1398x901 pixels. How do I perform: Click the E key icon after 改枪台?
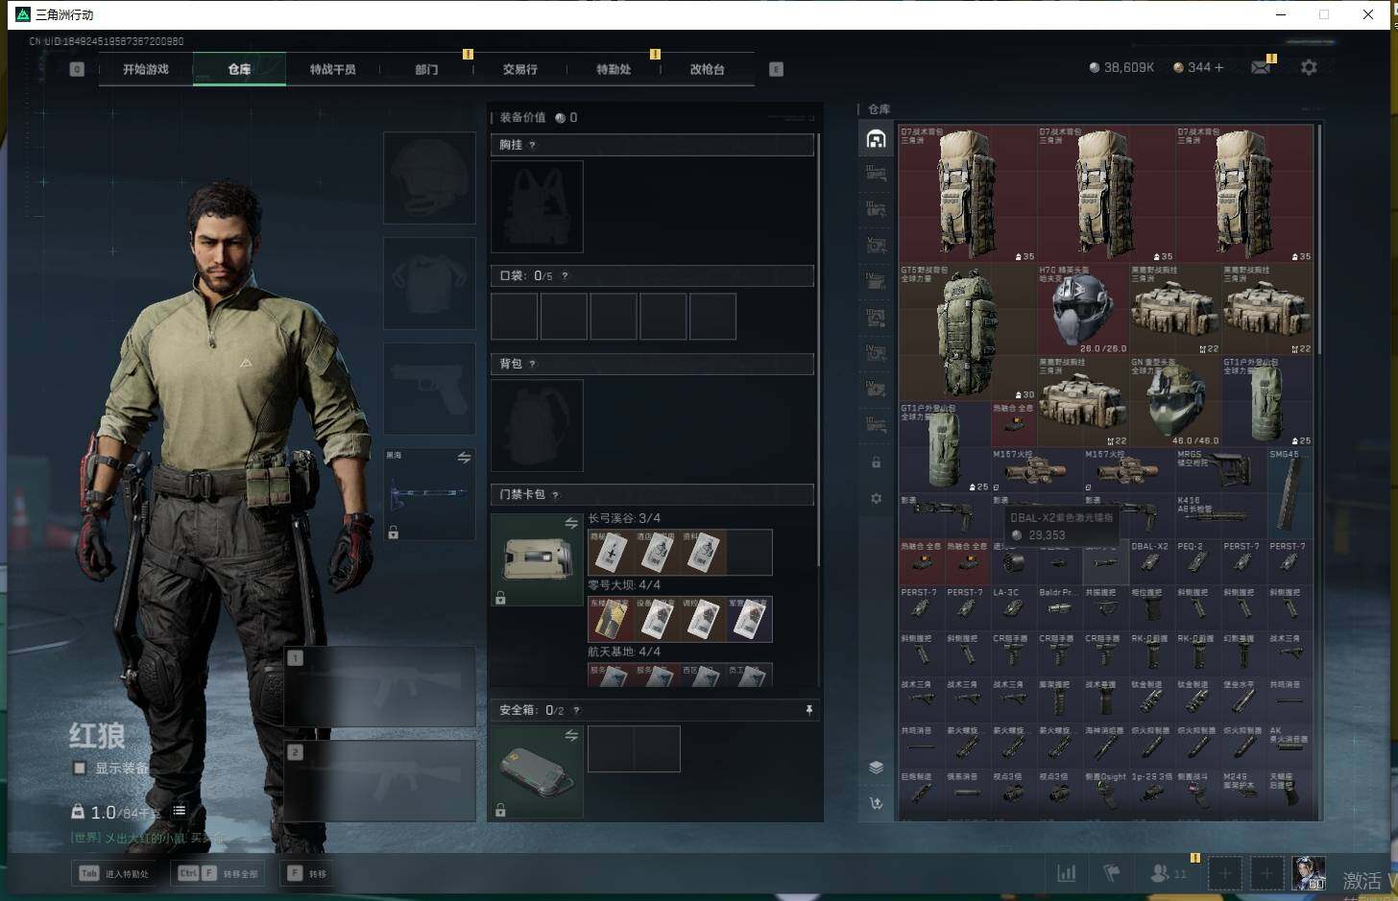tap(776, 69)
